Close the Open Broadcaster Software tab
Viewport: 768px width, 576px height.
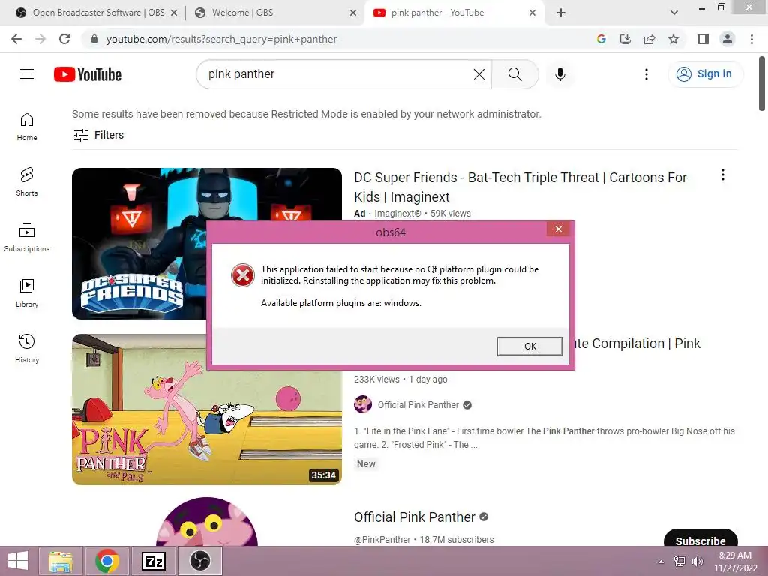pos(174,13)
